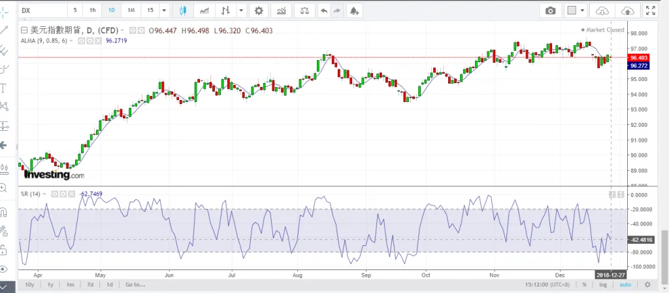669x293 pixels.
Task: Hide all drawing tools eye icon
Action: pos(4,269)
